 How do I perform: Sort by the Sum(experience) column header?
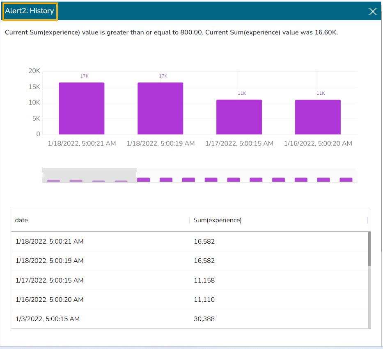pyautogui.click(x=217, y=220)
